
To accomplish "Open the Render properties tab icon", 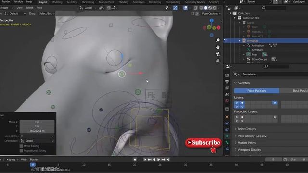I will pyautogui.click(x=227, y=75).
